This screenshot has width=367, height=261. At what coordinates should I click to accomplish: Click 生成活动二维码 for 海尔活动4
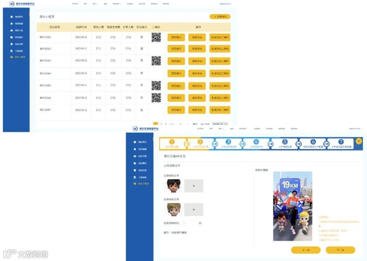click(220, 73)
